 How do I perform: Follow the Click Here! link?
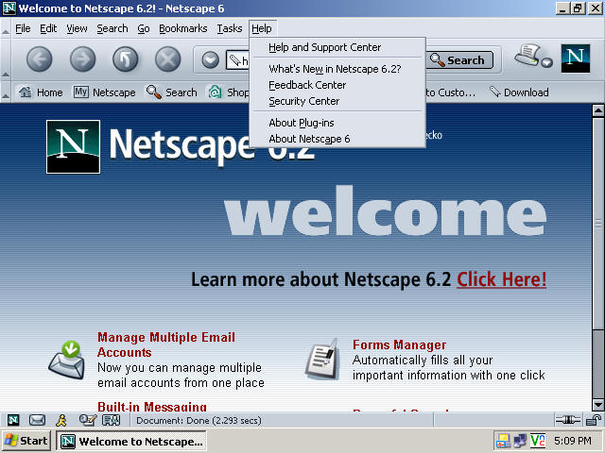point(502,279)
